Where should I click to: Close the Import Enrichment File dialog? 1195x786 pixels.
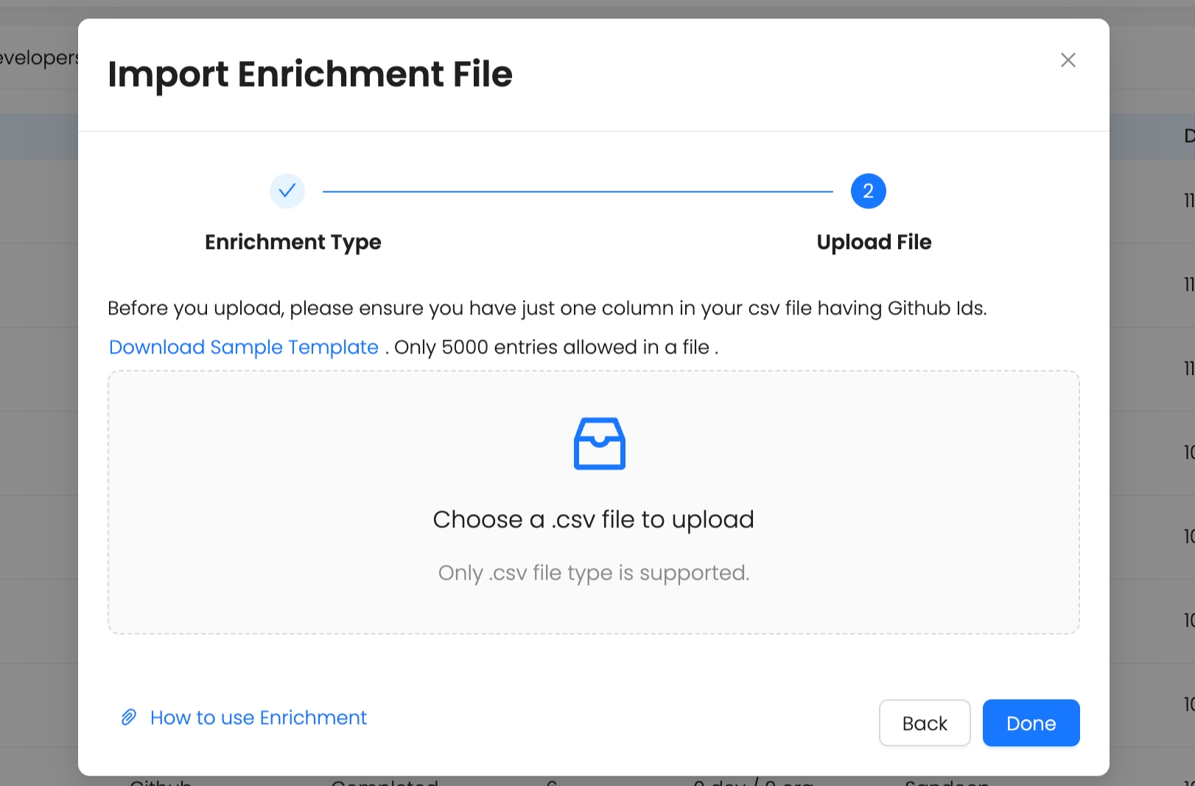pos(1068,60)
